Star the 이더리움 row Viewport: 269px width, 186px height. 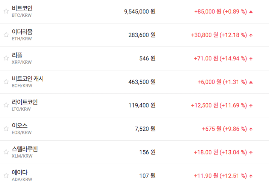[x=6, y=35]
